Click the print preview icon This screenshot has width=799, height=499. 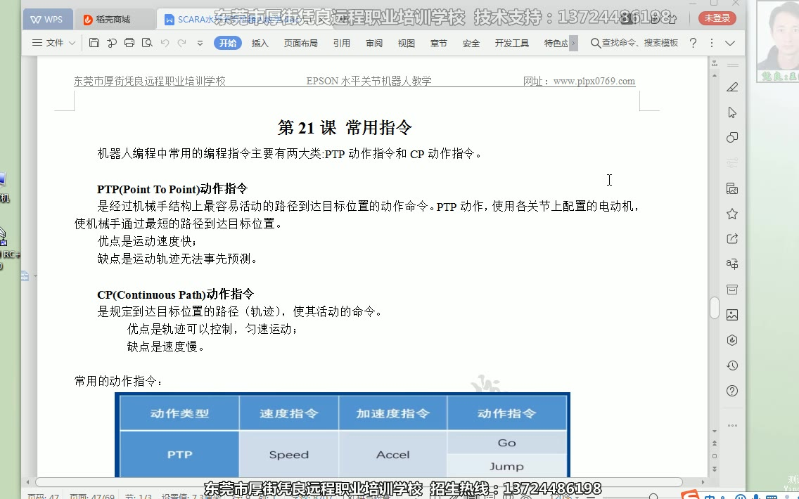point(147,44)
